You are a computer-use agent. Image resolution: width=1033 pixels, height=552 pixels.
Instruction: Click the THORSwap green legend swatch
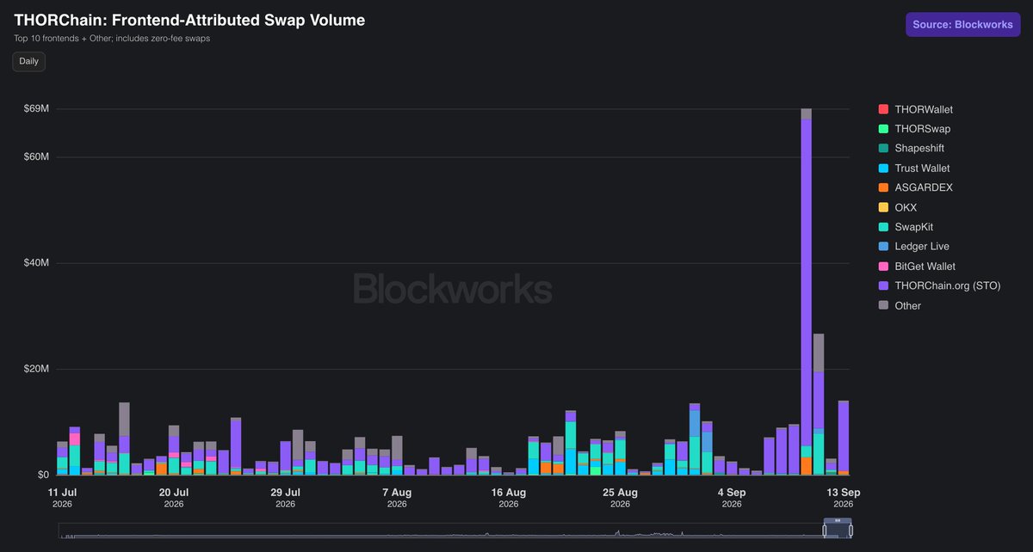(x=882, y=129)
